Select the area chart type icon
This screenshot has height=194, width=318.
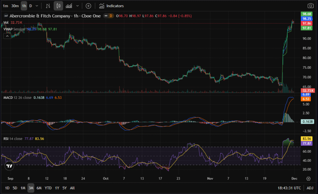[x=69, y=6]
